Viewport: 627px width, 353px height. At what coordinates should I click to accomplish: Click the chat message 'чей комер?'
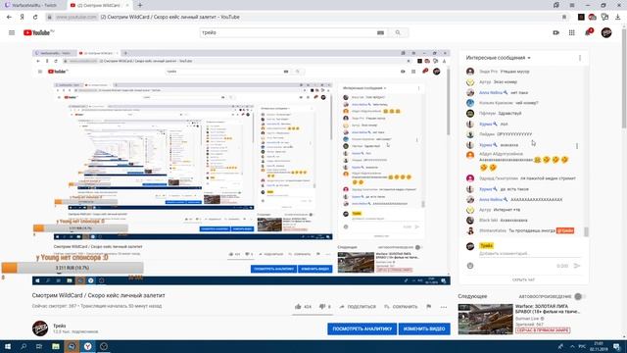point(527,103)
